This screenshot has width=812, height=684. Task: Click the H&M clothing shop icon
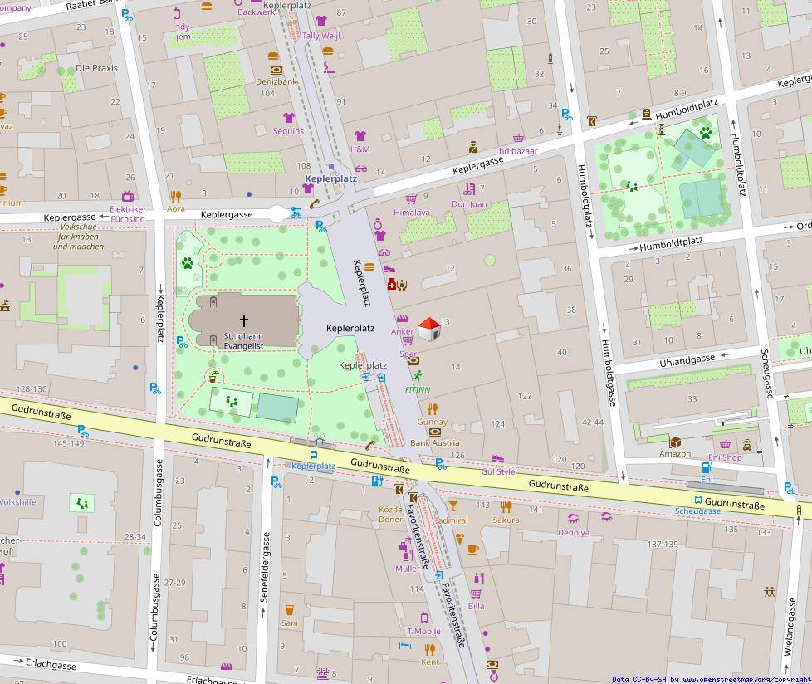(360, 136)
